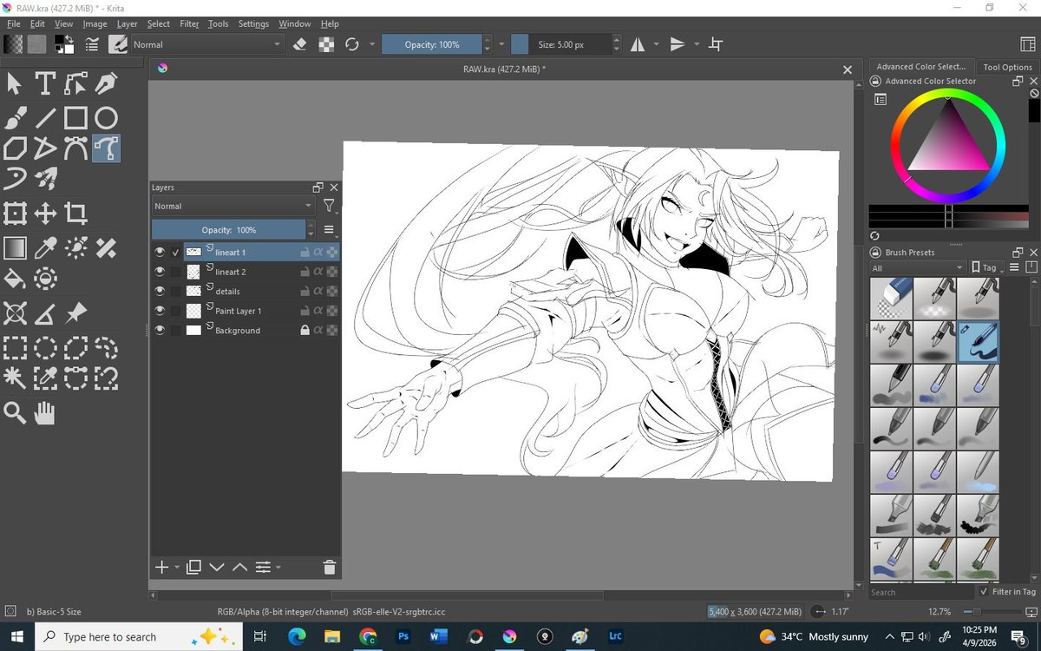Click the wrap-around mode icon

coord(716,44)
